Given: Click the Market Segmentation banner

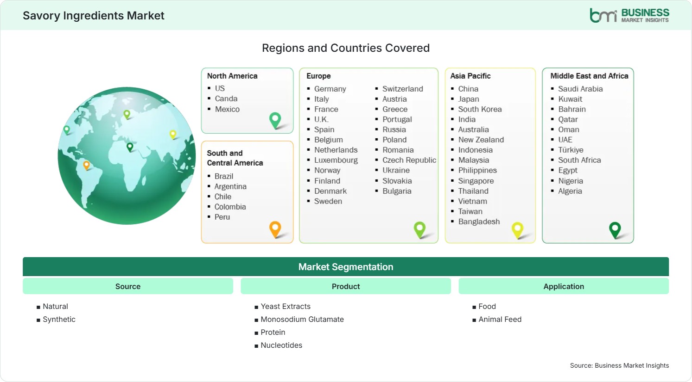Looking at the screenshot, I should coord(346,267).
